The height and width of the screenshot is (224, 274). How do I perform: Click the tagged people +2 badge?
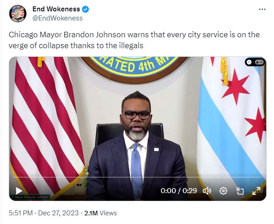(x=259, y=62)
